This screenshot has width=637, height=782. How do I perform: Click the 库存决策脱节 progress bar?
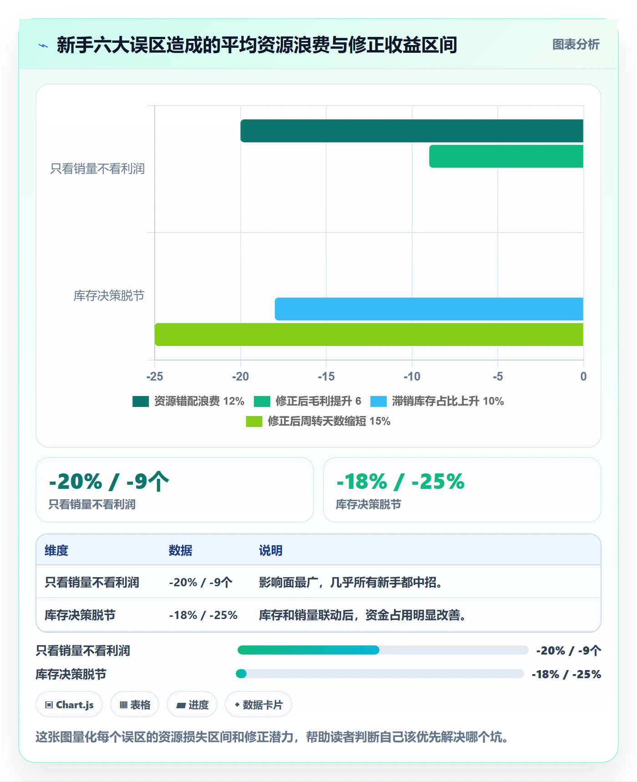[380, 674]
